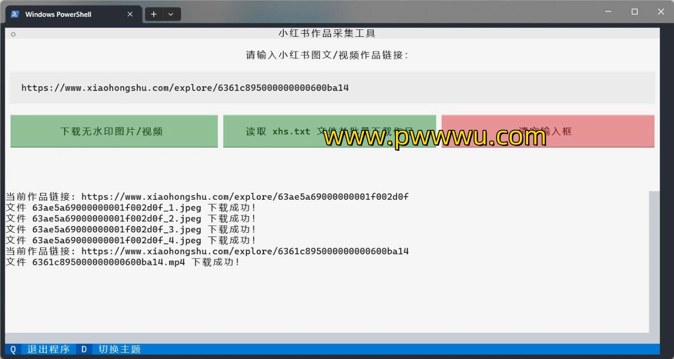This screenshot has height=359, width=674.
Task: Click log line for file _1.jpeg
Action: (x=131, y=208)
